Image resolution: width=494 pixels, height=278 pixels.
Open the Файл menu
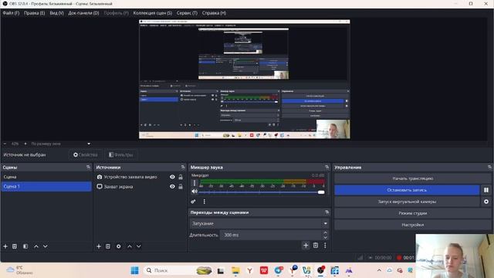click(11, 13)
